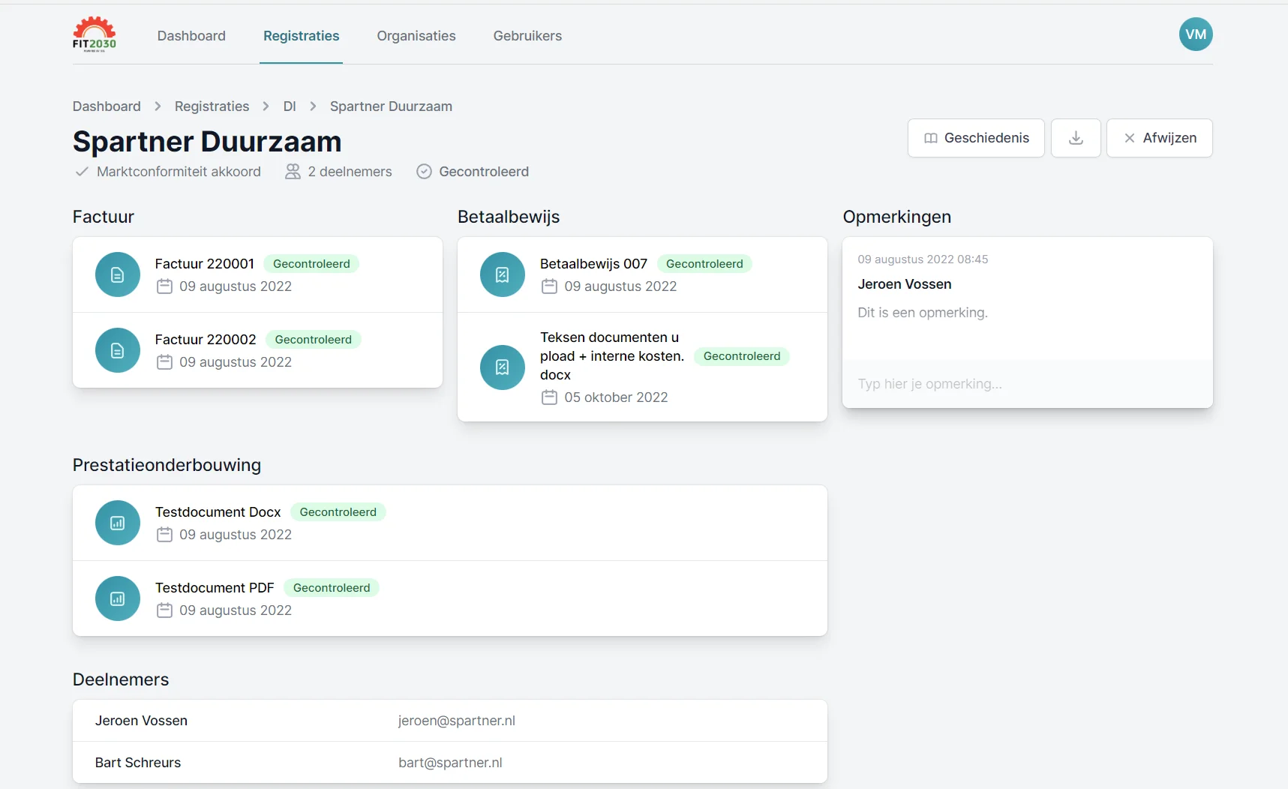Open Factuur 220001 document icon
The image size is (1288, 789).
tap(118, 274)
